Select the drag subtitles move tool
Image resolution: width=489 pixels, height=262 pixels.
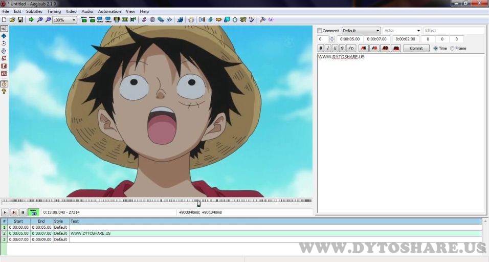tap(4, 36)
